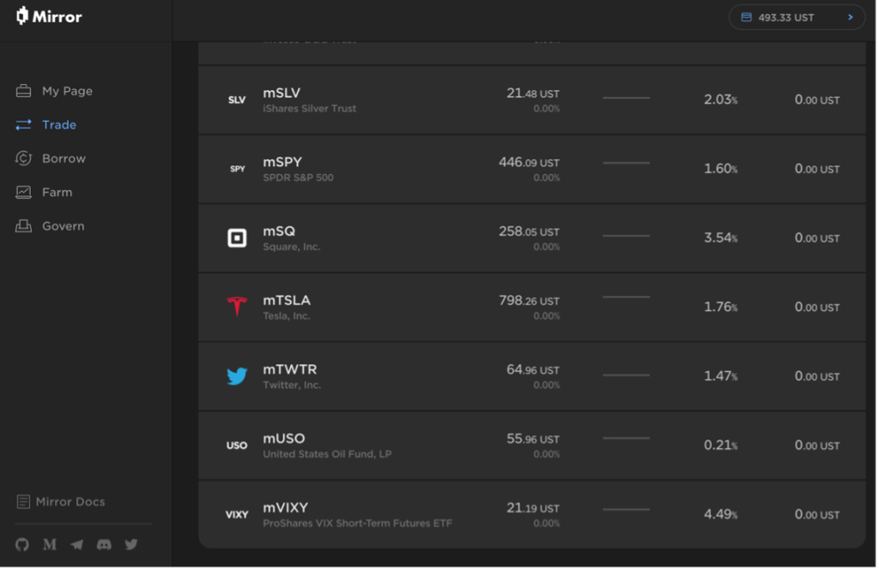Open the GitHub icon link
879x569 pixels.
coord(21,545)
